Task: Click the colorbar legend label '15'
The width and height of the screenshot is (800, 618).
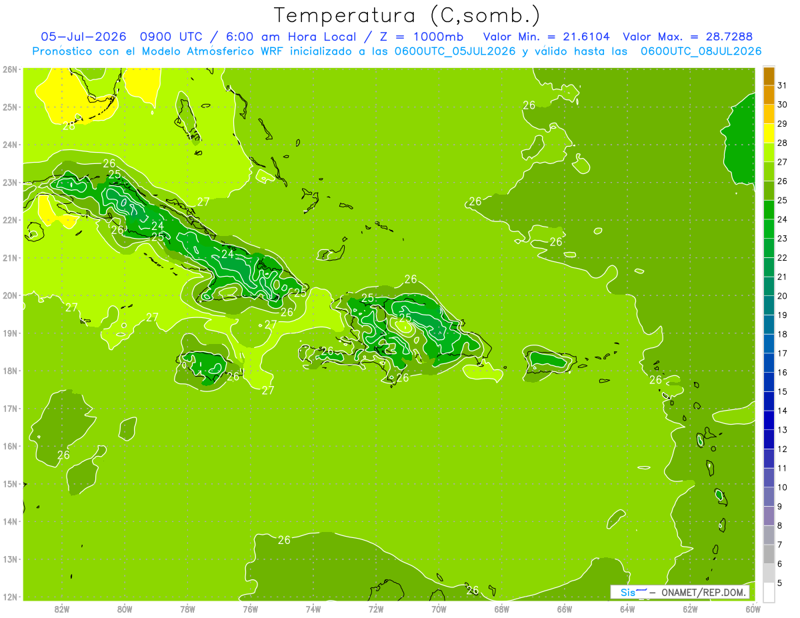Action: [782, 391]
